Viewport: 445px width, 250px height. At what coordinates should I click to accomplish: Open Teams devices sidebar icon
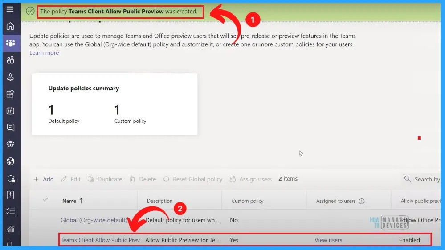coord(11,77)
